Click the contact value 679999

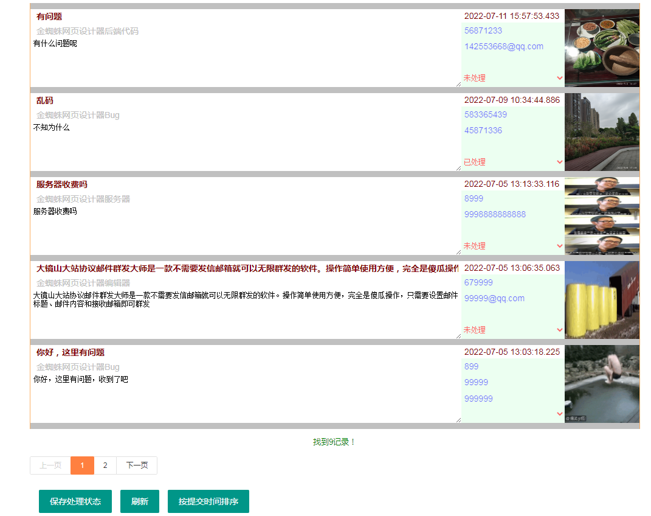click(478, 282)
